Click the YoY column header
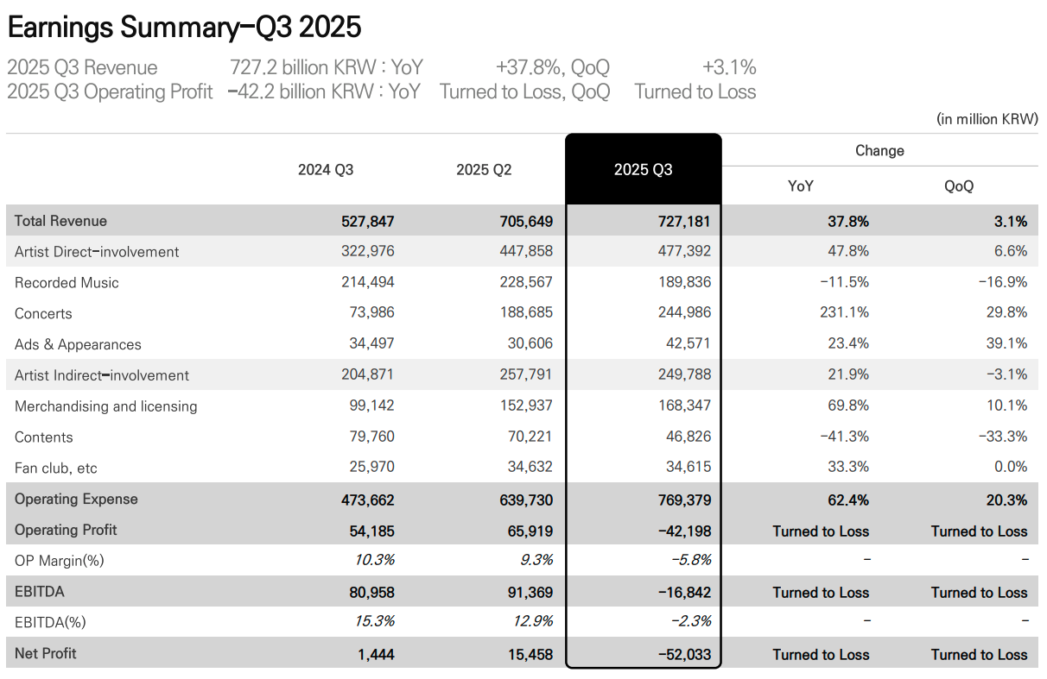Image resolution: width=1047 pixels, height=679 pixels. [x=800, y=186]
